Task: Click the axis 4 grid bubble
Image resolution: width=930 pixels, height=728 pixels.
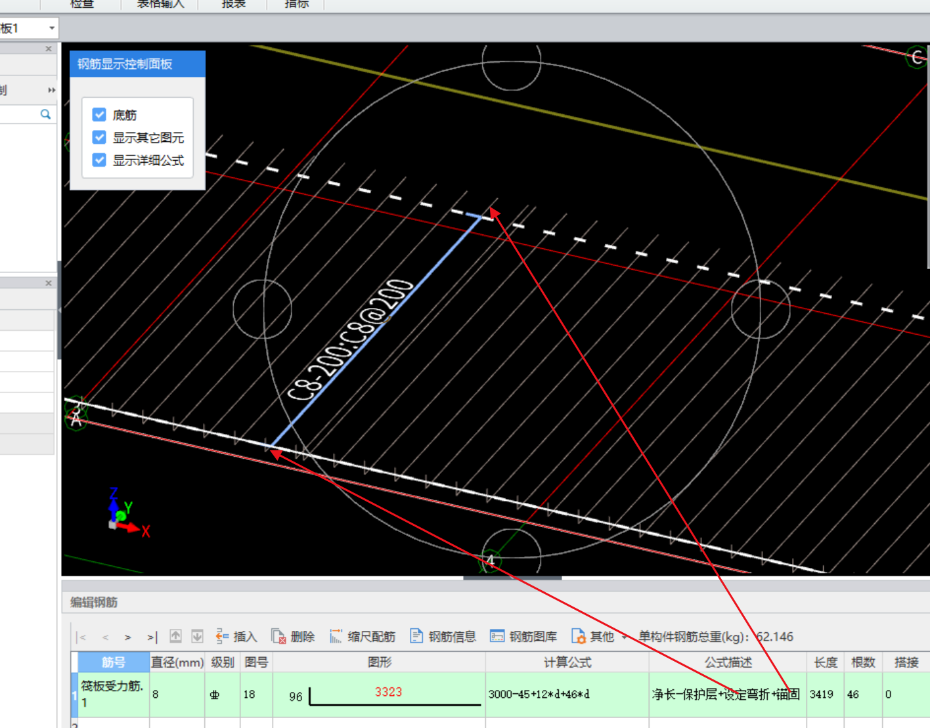Action: [x=490, y=561]
